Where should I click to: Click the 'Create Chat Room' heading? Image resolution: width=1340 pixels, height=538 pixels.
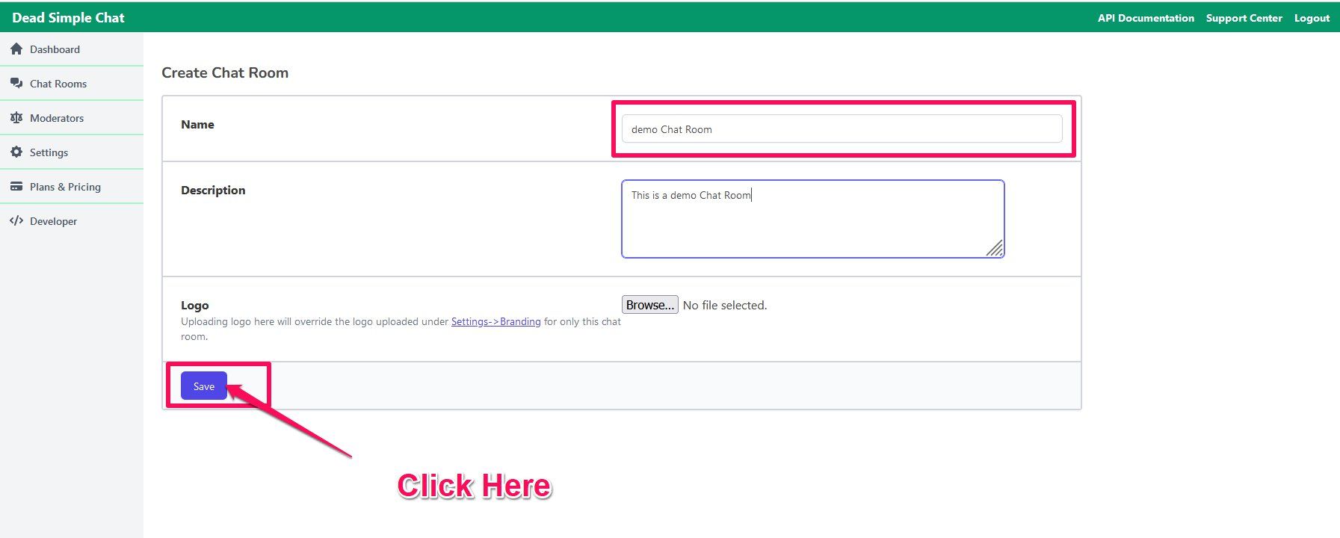(x=225, y=72)
